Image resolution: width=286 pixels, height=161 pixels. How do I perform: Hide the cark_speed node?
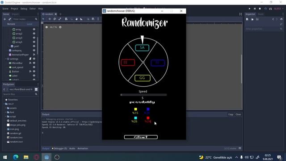click(x=34, y=67)
